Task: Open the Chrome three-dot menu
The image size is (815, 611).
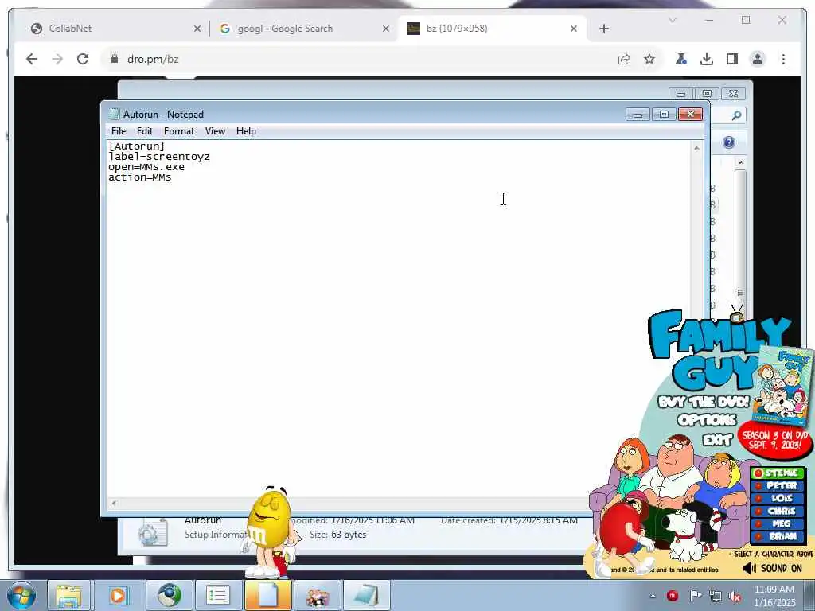Action: pos(783,59)
